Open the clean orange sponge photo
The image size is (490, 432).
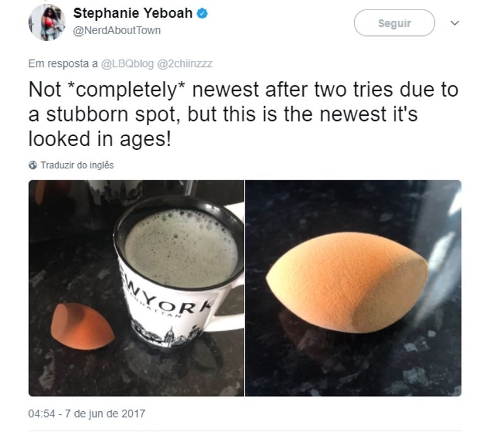(353, 288)
